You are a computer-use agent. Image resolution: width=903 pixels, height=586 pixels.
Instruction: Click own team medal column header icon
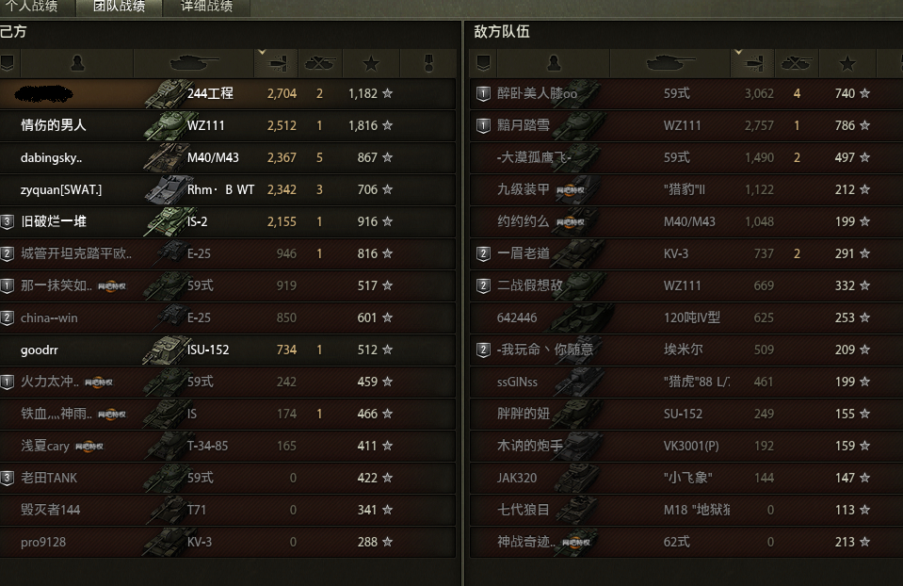coord(428,63)
